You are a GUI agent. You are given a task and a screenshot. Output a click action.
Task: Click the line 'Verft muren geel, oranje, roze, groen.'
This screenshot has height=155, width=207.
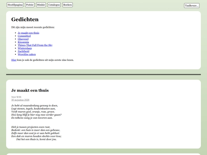click(x=33, y=112)
